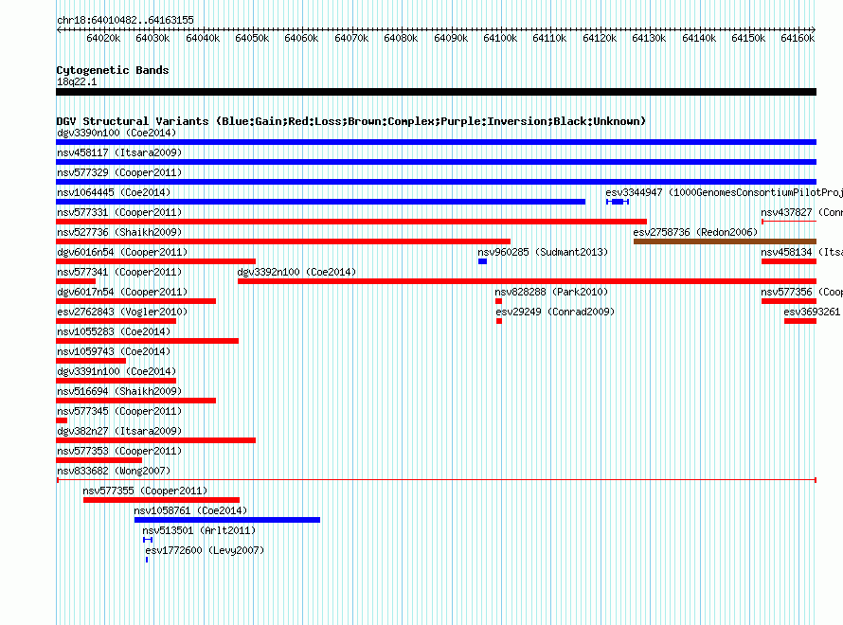
Task: Select the nsv513501 (Arlt2011) label
Action: tap(199, 530)
